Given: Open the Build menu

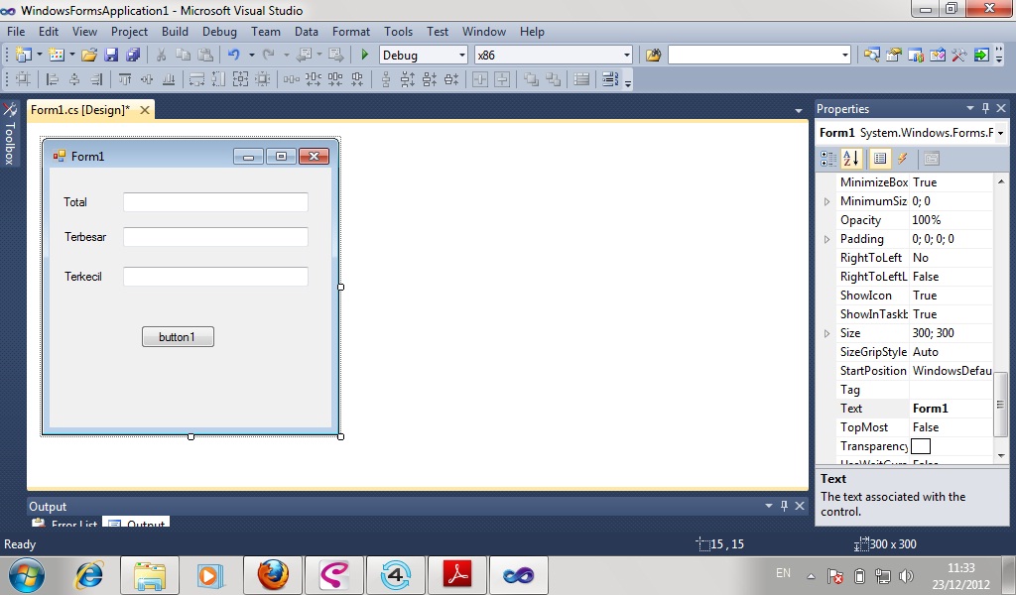Looking at the screenshot, I should click(x=175, y=31).
